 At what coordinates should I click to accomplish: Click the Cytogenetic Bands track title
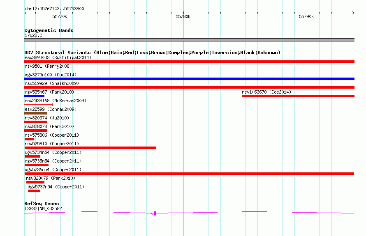(49, 30)
